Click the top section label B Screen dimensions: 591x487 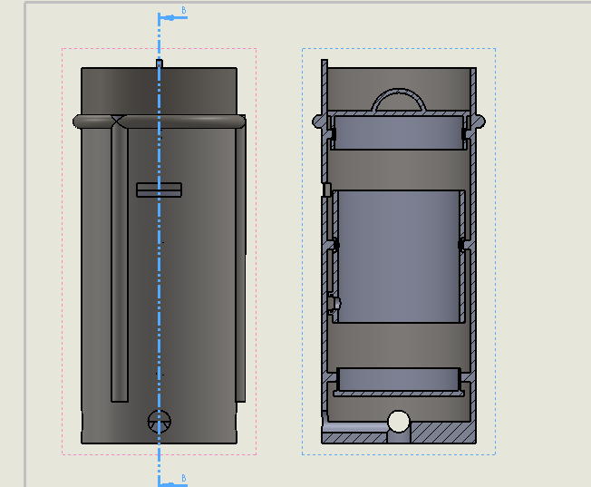pos(184,10)
